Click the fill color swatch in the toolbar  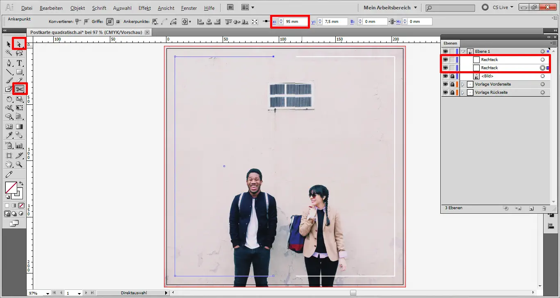click(x=11, y=187)
